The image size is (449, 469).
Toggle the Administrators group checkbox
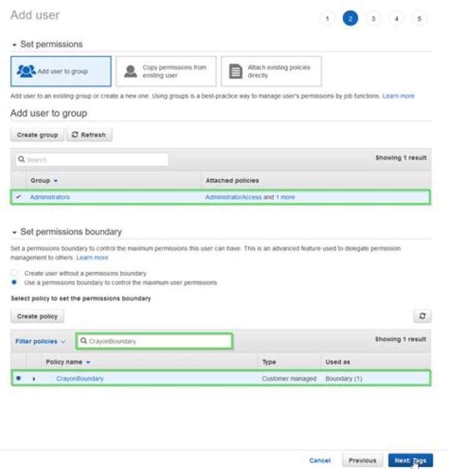tap(17, 197)
